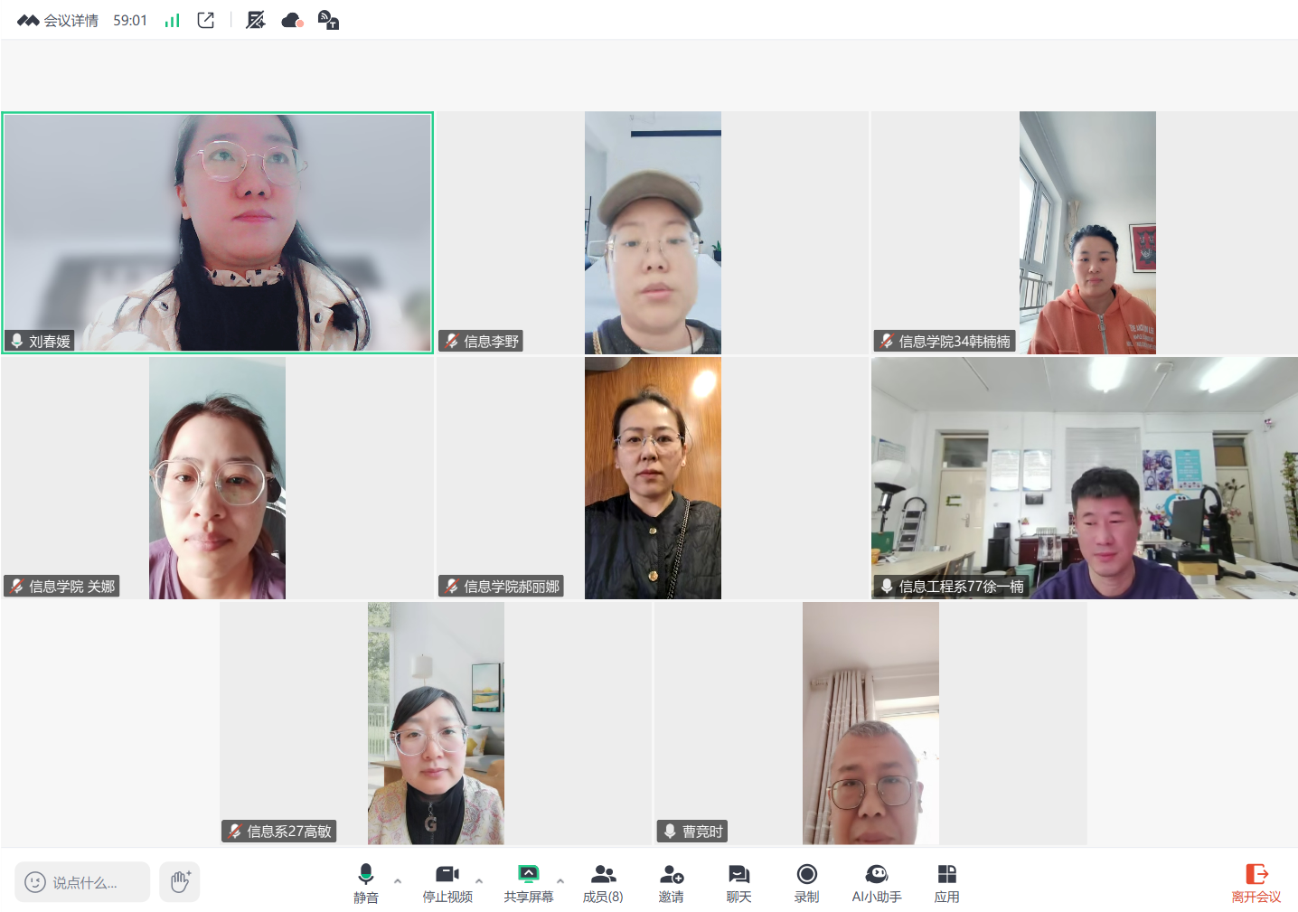Open the 应用 apps menu
Image resolution: width=1298 pixels, height=912 pixels.
946,882
